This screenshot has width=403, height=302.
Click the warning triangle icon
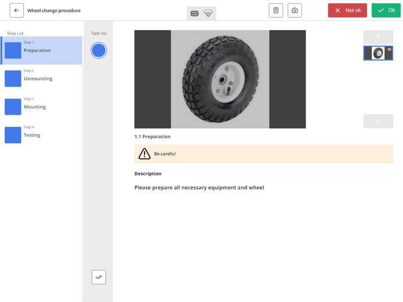pyautogui.click(x=145, y=154)
